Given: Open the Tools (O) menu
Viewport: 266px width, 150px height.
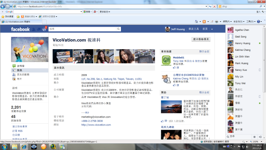Looking at the screenshot, I should pos(251,21).
